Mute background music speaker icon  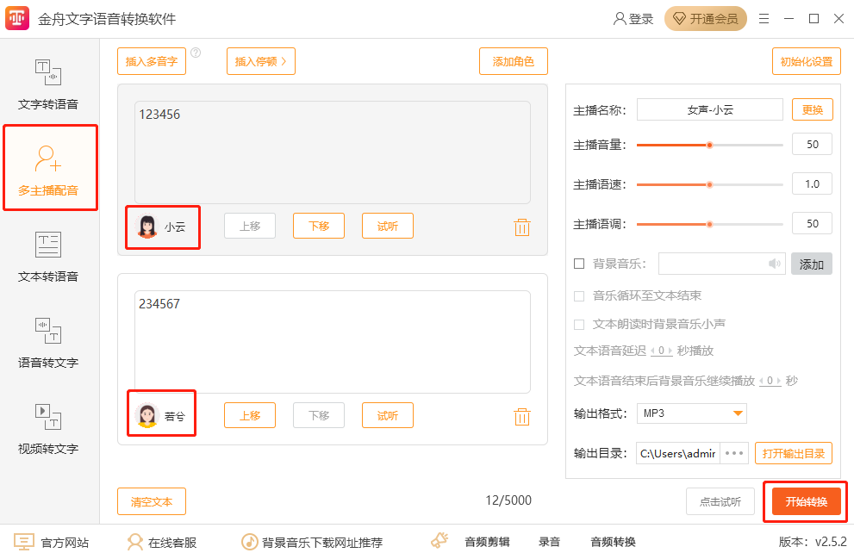click(775, 264)
